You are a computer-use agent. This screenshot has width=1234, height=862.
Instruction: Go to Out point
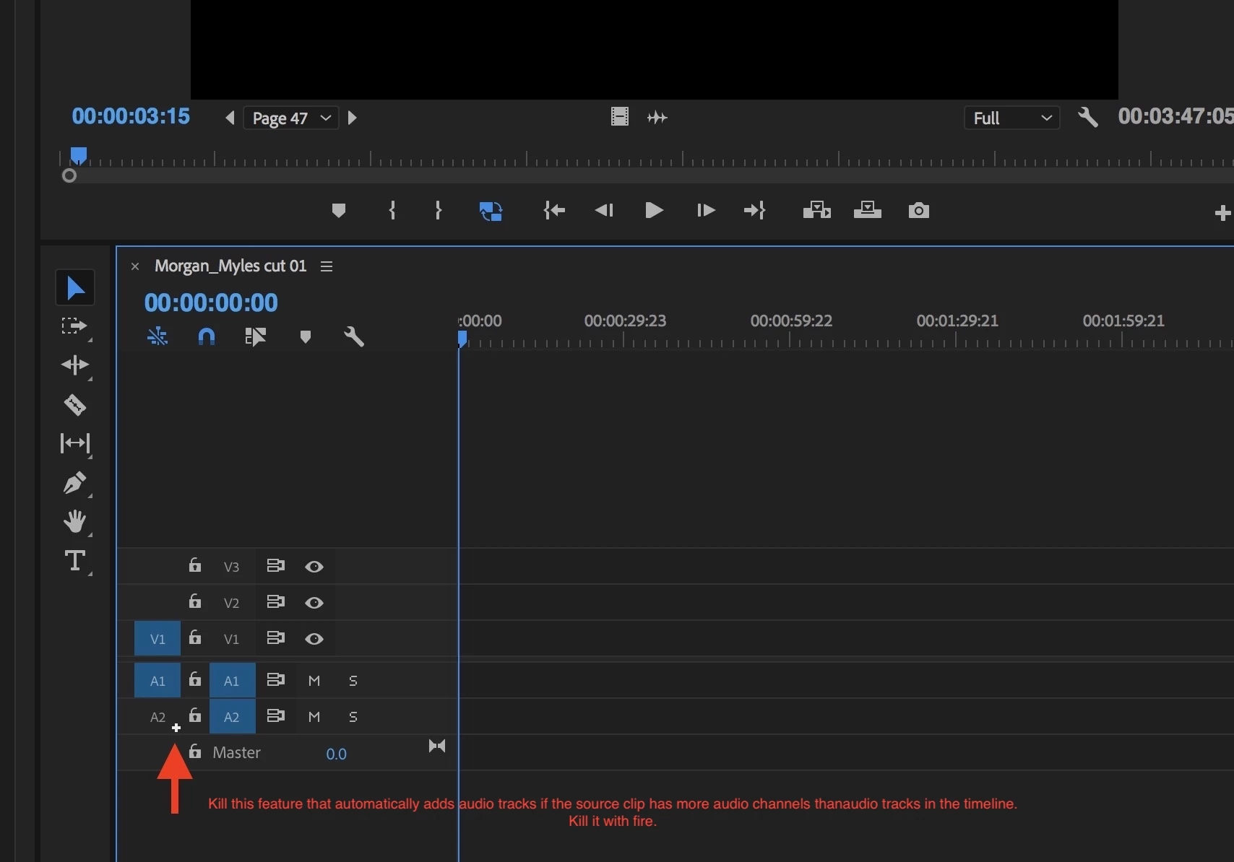pos(755,210)
